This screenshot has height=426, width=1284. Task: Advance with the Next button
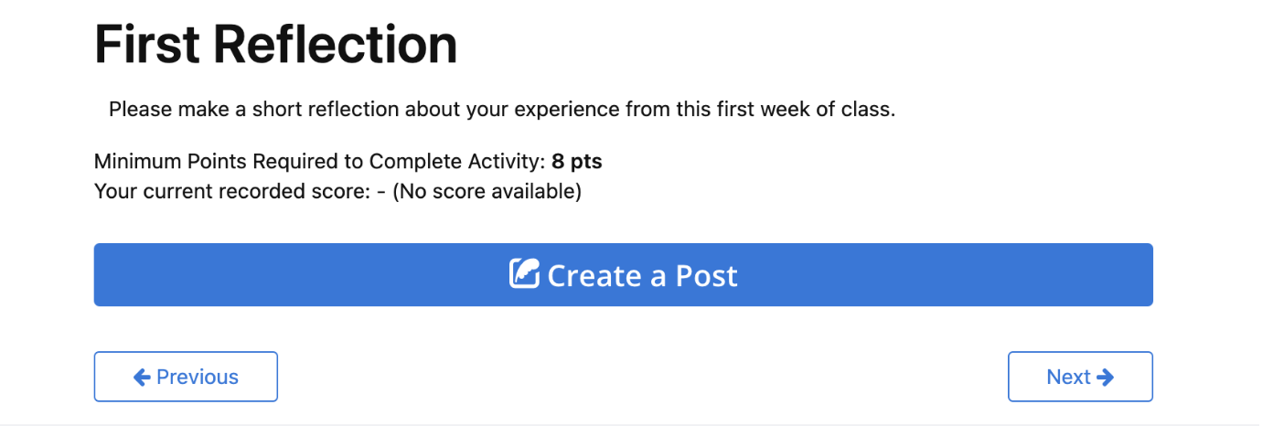(1080, 377)
